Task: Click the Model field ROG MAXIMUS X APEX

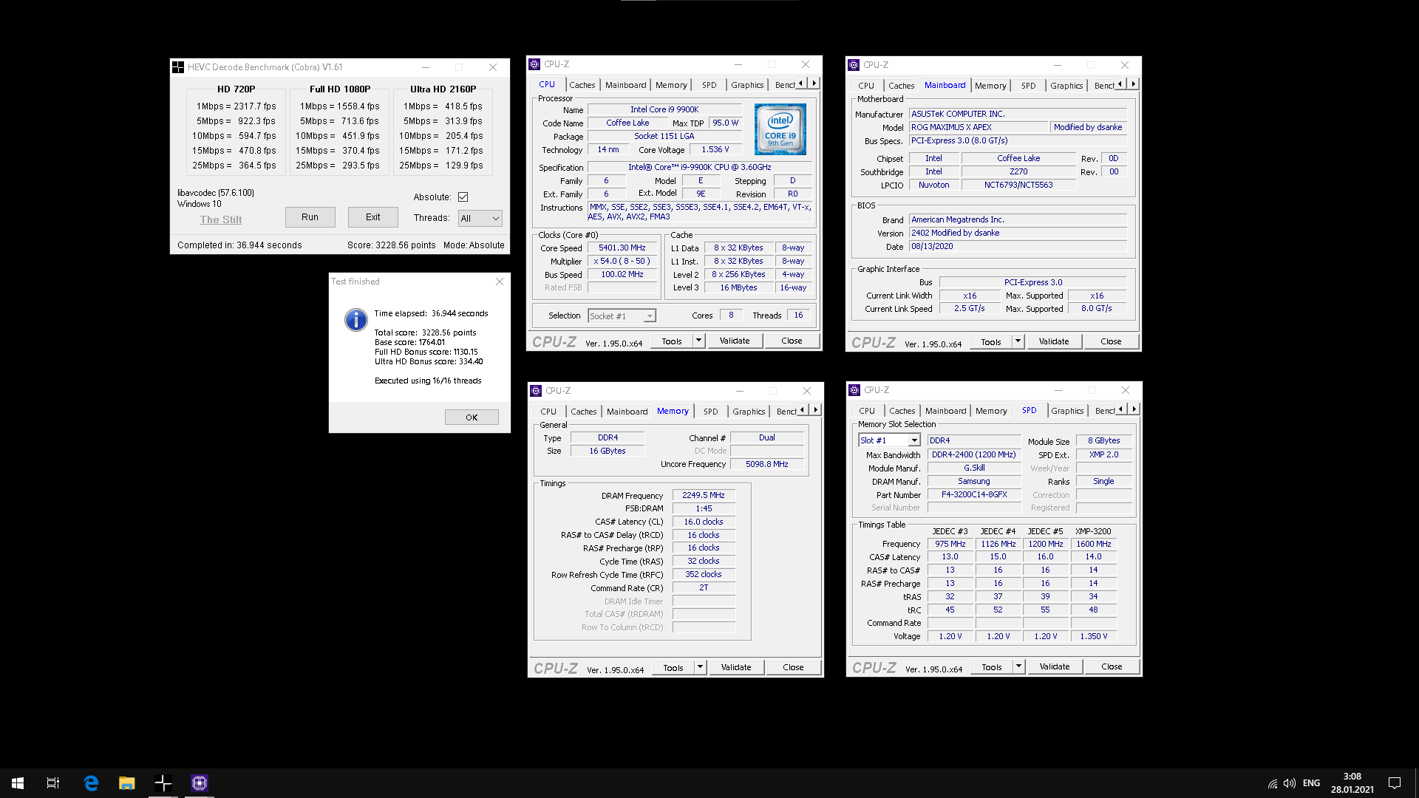Action: coord(979,128)
